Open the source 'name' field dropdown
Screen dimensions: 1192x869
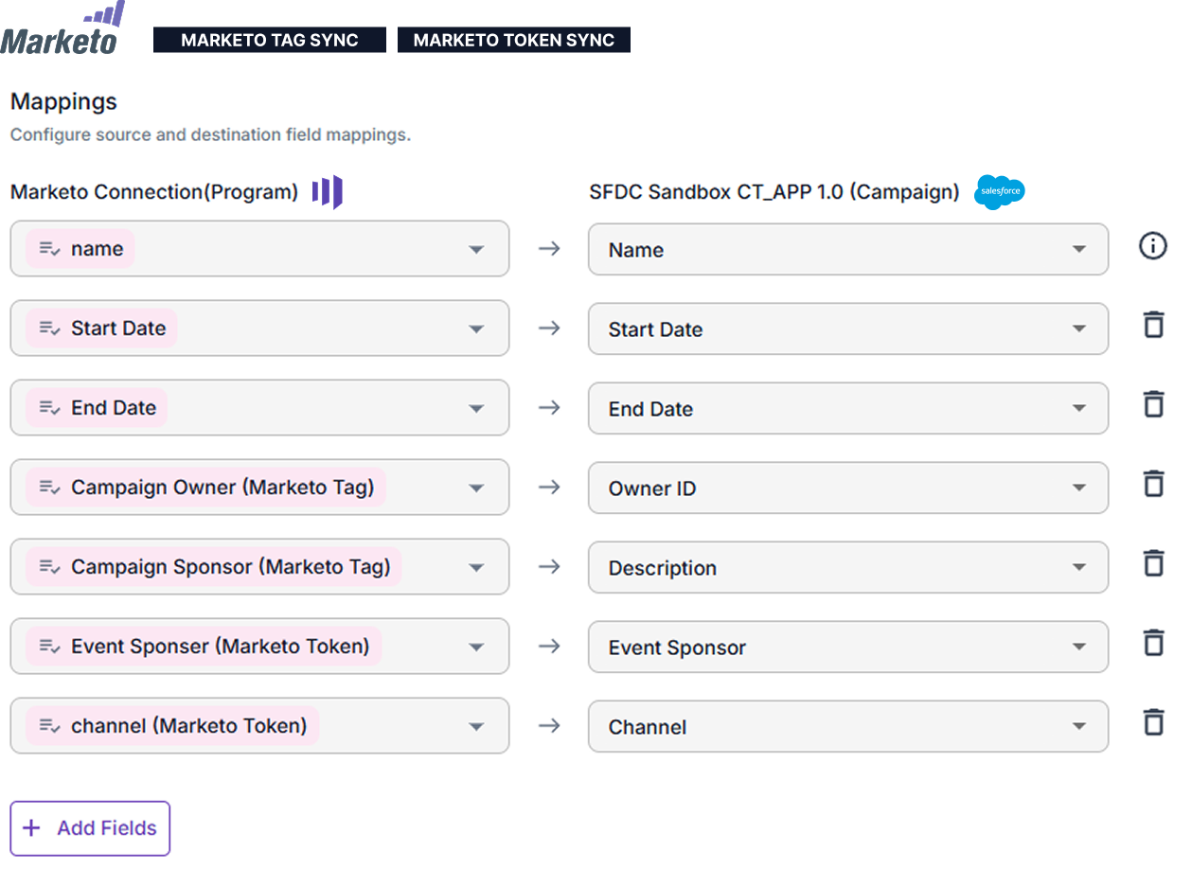[259, 249]
